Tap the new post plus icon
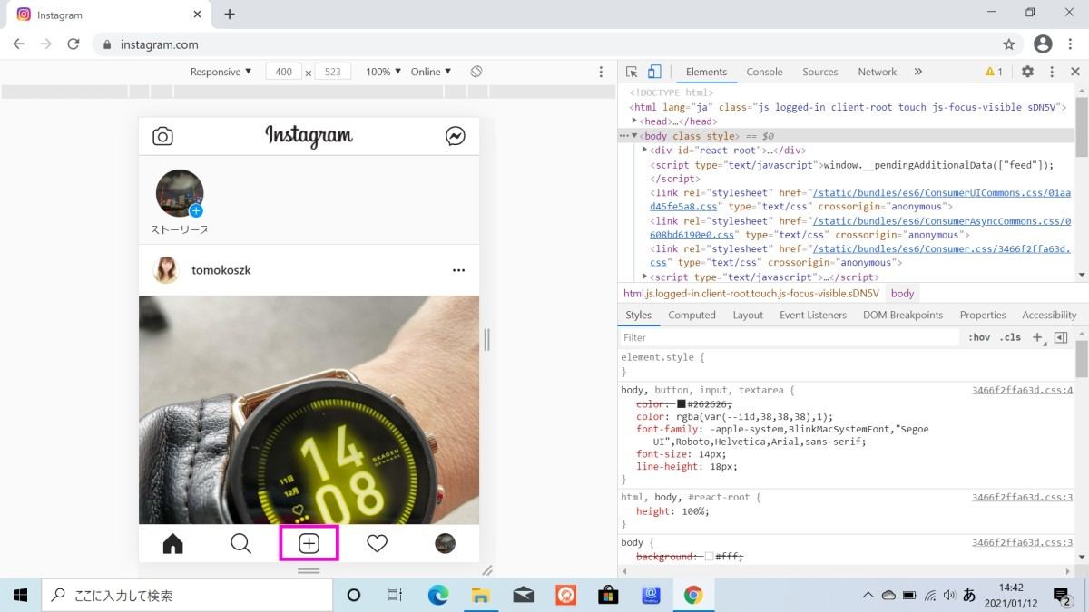The height and width of the screenshot is (612, 1089). (309, 543)
